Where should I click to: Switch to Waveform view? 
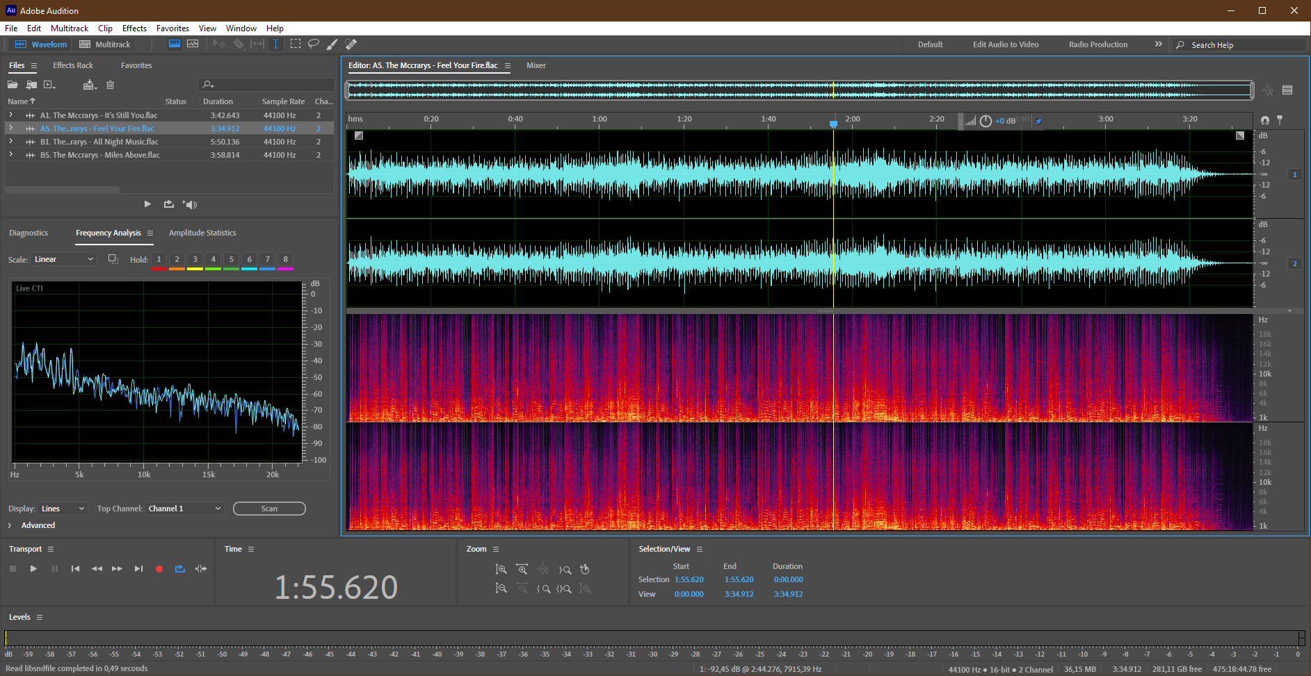42,44
